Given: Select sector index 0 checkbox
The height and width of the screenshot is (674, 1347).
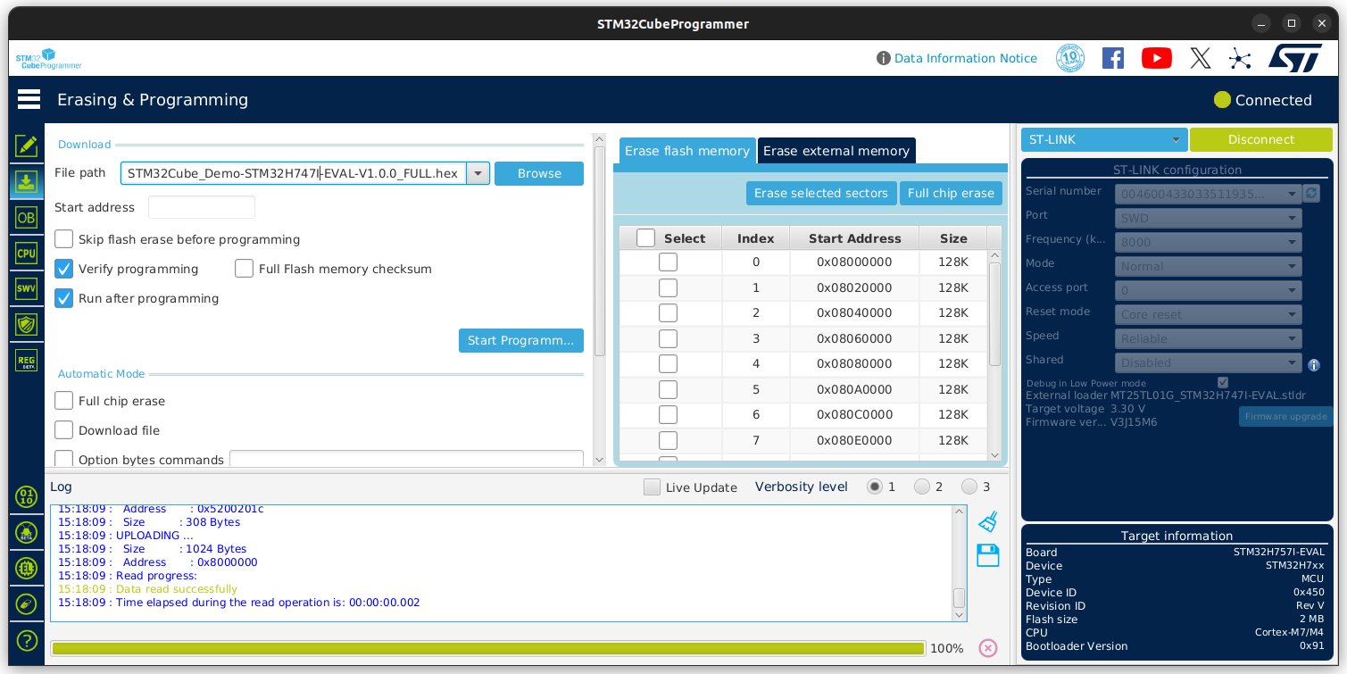Looking at the screenshot, I should [x=668, y=262].
